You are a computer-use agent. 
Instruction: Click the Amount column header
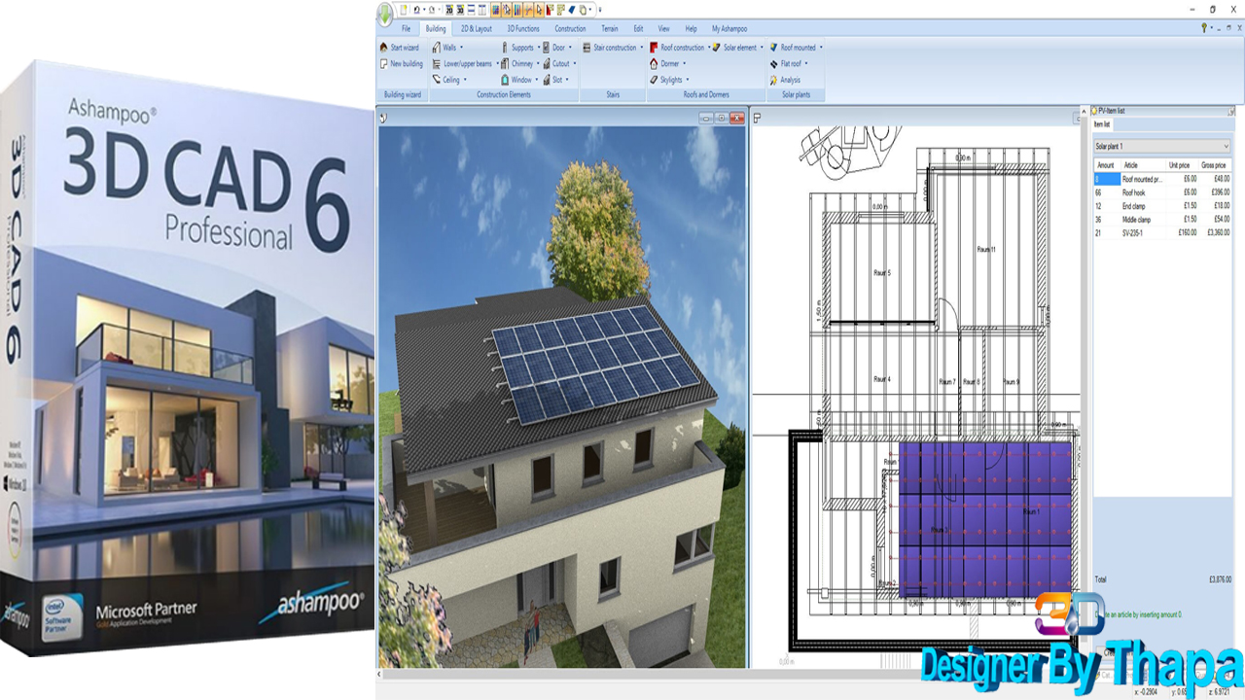[1106, 165]
